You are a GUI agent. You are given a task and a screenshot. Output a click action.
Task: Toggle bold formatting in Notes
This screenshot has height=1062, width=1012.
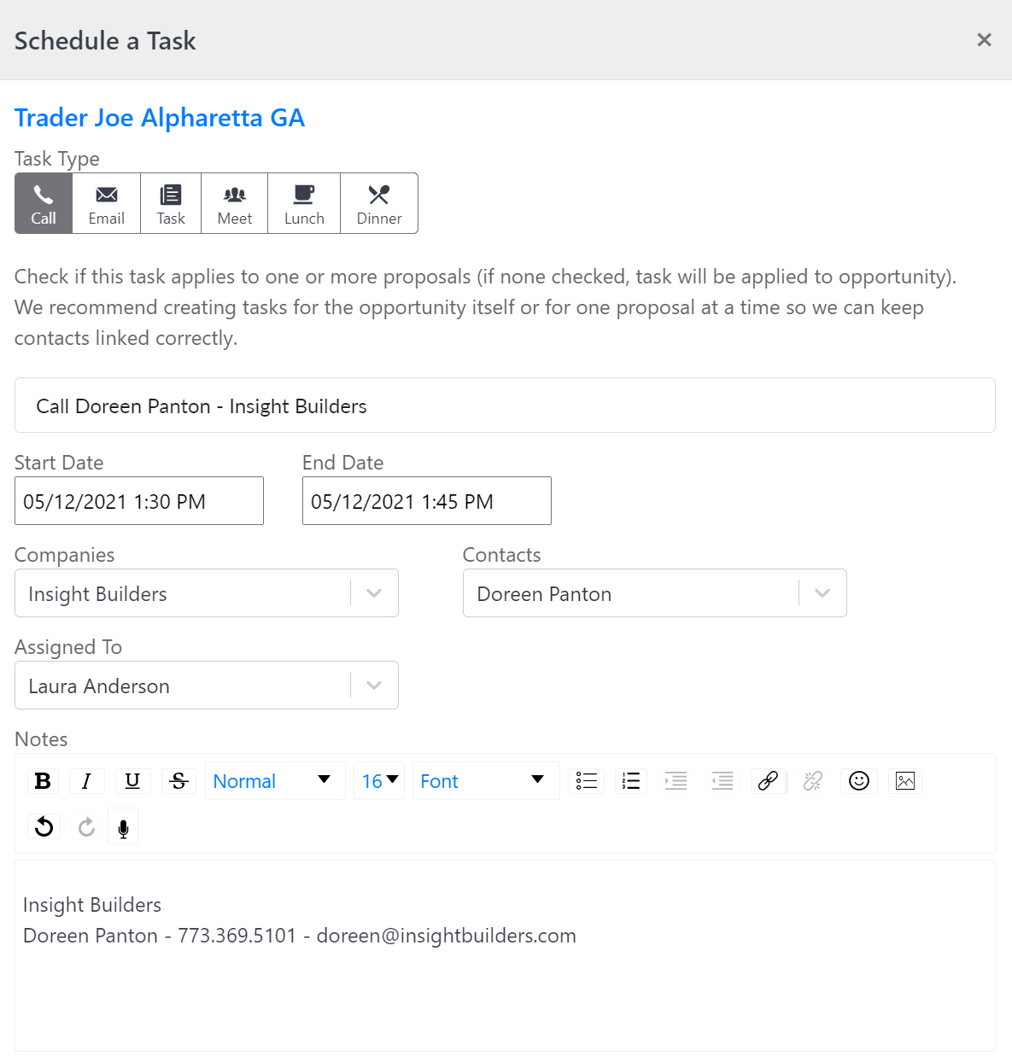coord(43,781)
